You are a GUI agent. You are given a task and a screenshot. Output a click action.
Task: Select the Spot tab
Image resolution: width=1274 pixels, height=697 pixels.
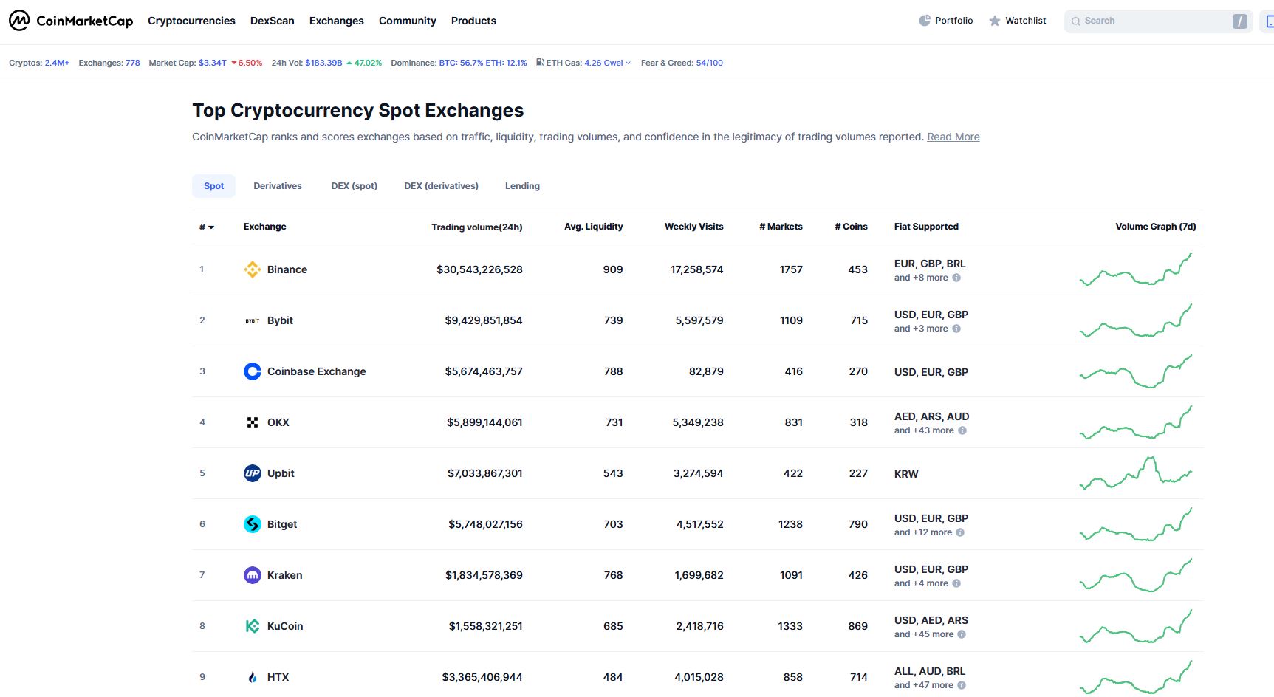pos(214,186)
